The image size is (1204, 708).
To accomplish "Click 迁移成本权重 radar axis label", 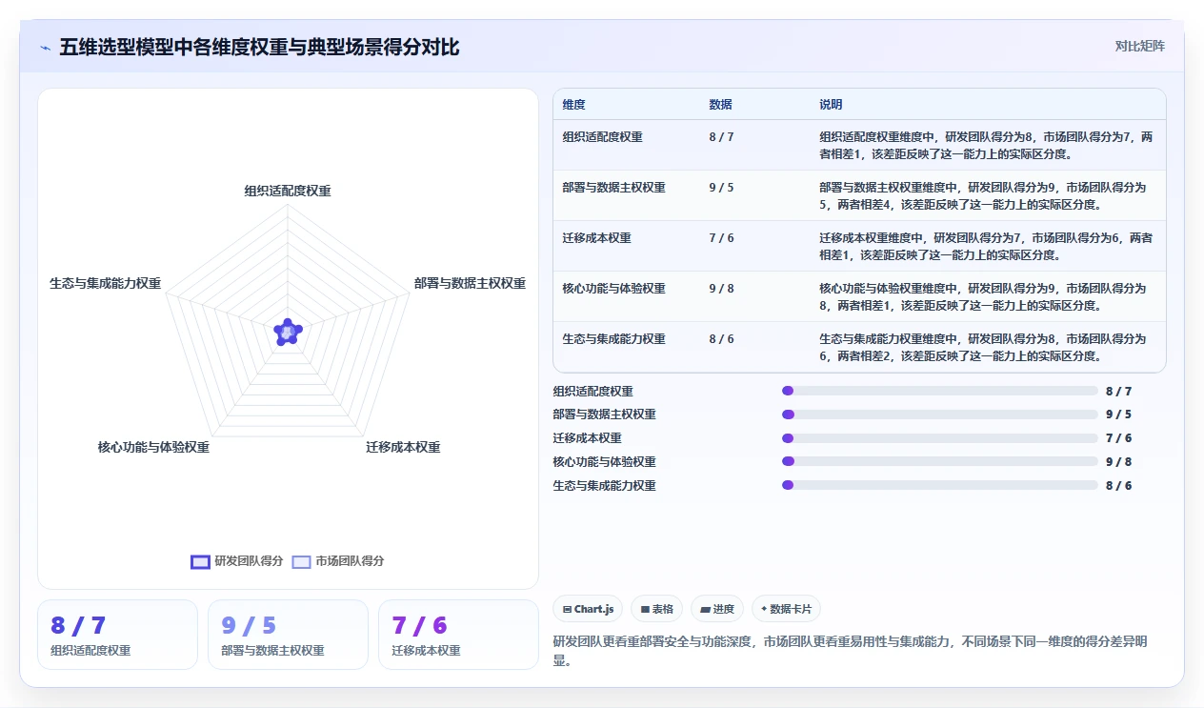I will [403, 447].
